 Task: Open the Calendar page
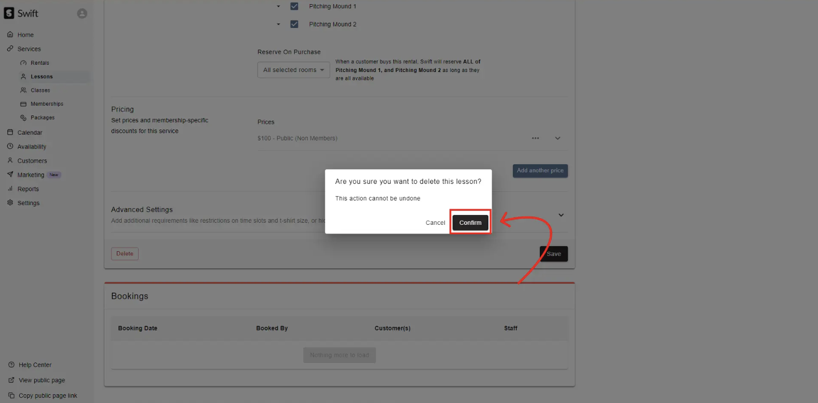(x=30, y=133)
